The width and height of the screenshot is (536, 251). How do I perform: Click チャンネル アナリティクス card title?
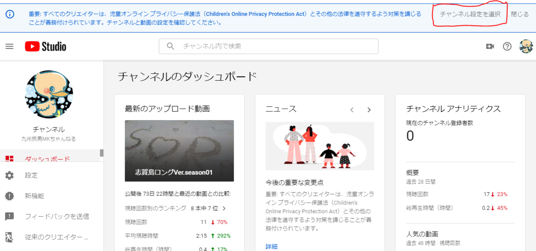coord(453,109)
